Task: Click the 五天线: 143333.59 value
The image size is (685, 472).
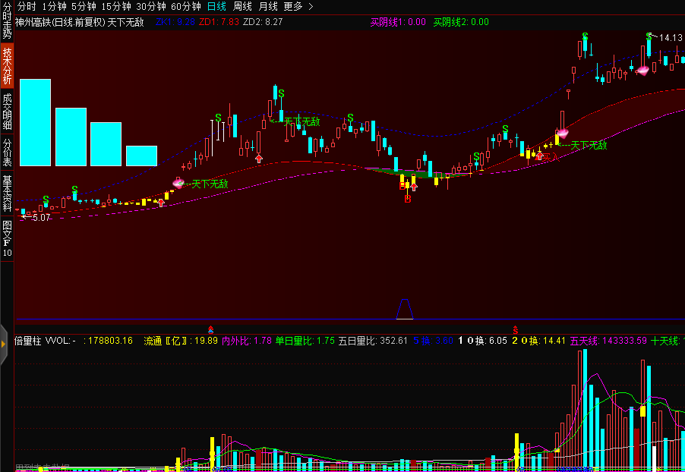Action: [608, 341]
